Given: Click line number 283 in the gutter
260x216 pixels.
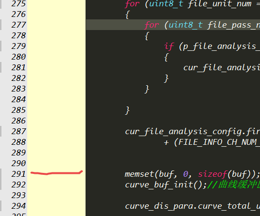Looking at the screenshot, I should tap(18, 89).
